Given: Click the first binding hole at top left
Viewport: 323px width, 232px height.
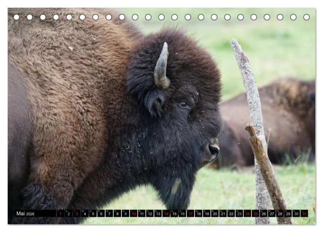Looking at the screenshot, I should click(x=16, y=17).
